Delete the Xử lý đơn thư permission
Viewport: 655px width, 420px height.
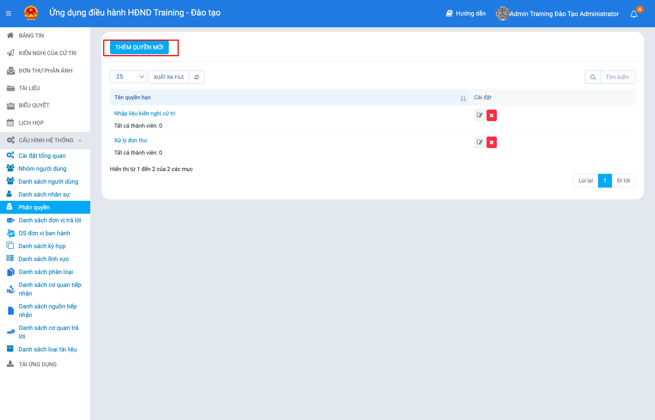[492, 142]
